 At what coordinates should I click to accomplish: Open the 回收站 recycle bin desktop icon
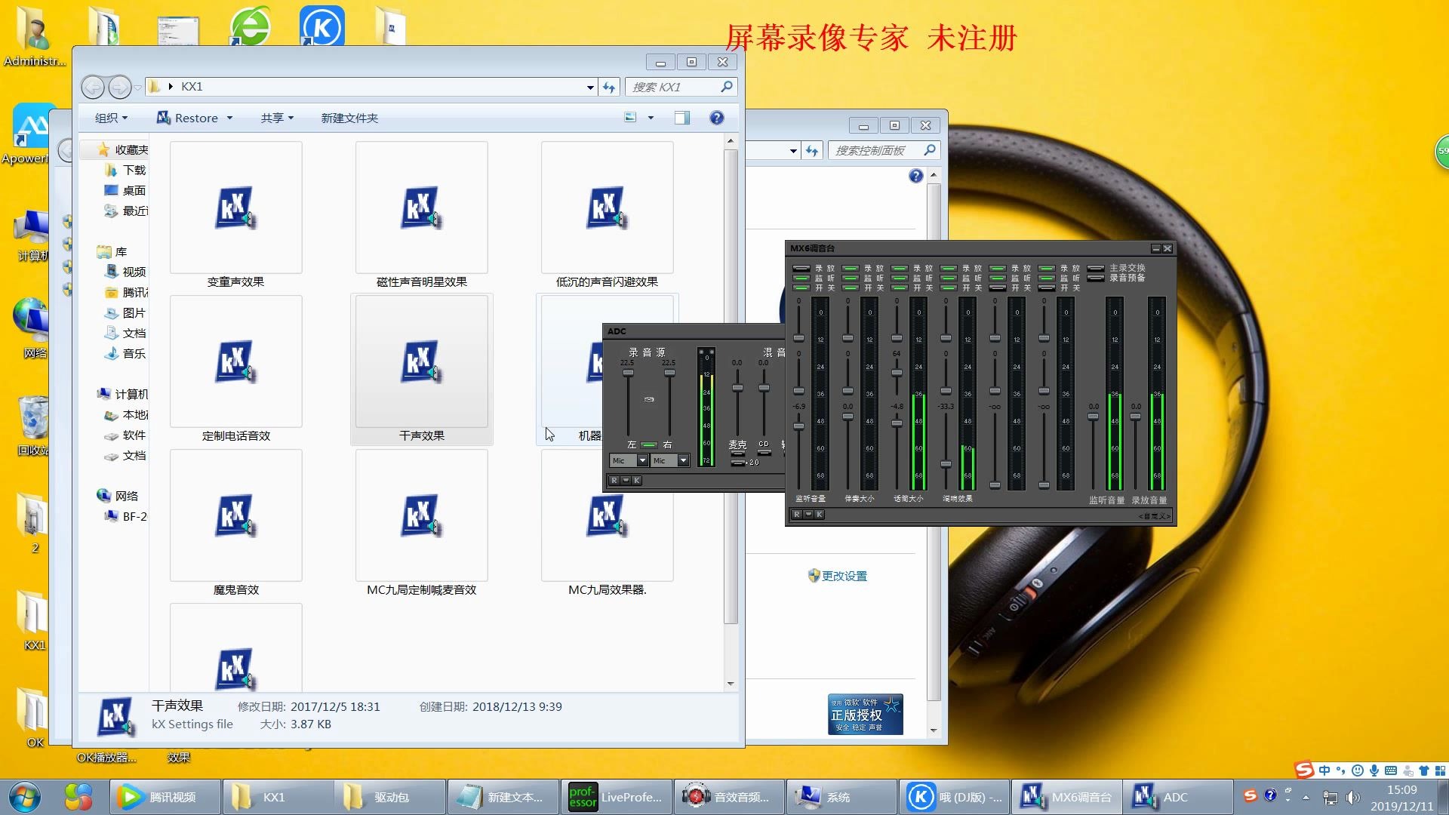pos(33,426)
